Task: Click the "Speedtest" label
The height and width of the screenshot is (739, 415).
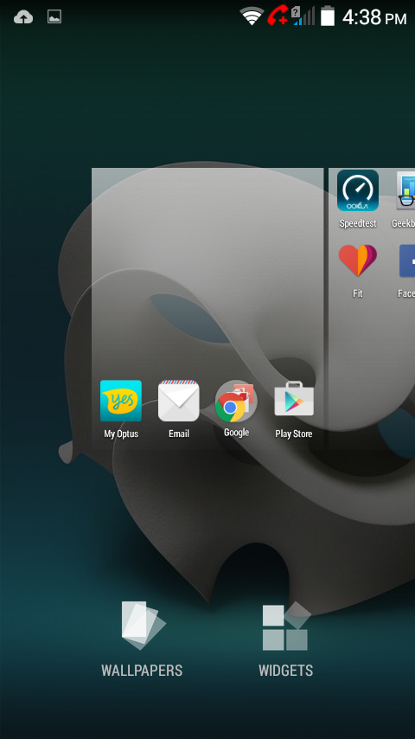Action: click(358, 223)
